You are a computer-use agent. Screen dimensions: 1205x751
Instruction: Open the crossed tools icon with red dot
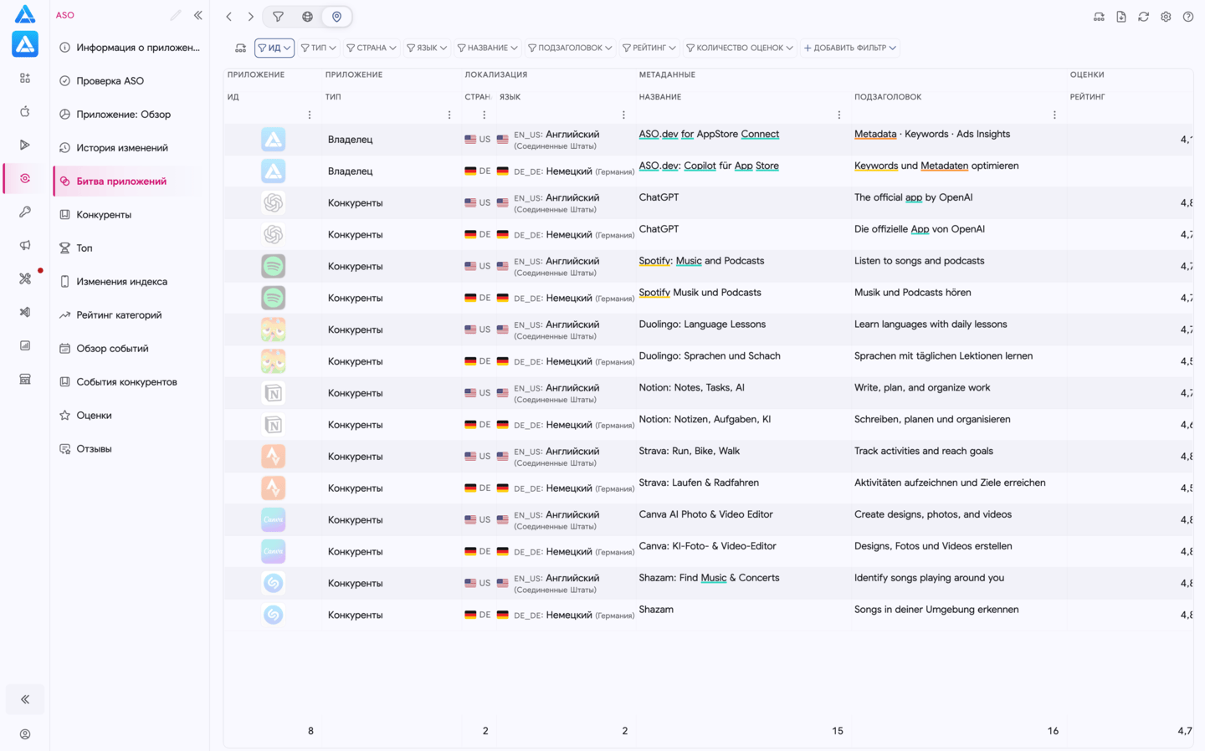[25, 278]
